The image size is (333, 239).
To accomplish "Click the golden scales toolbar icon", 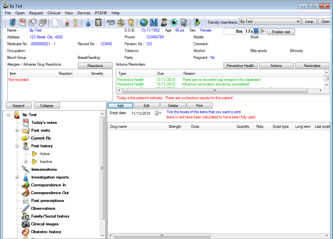I will click(x=121, y=22).
